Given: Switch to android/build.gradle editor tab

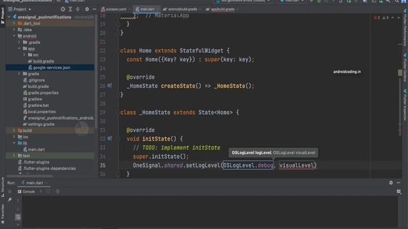Looking at the screenshot, I should point(182,10).
